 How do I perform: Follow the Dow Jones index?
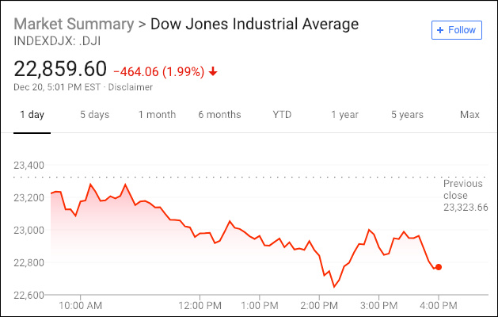456,30
